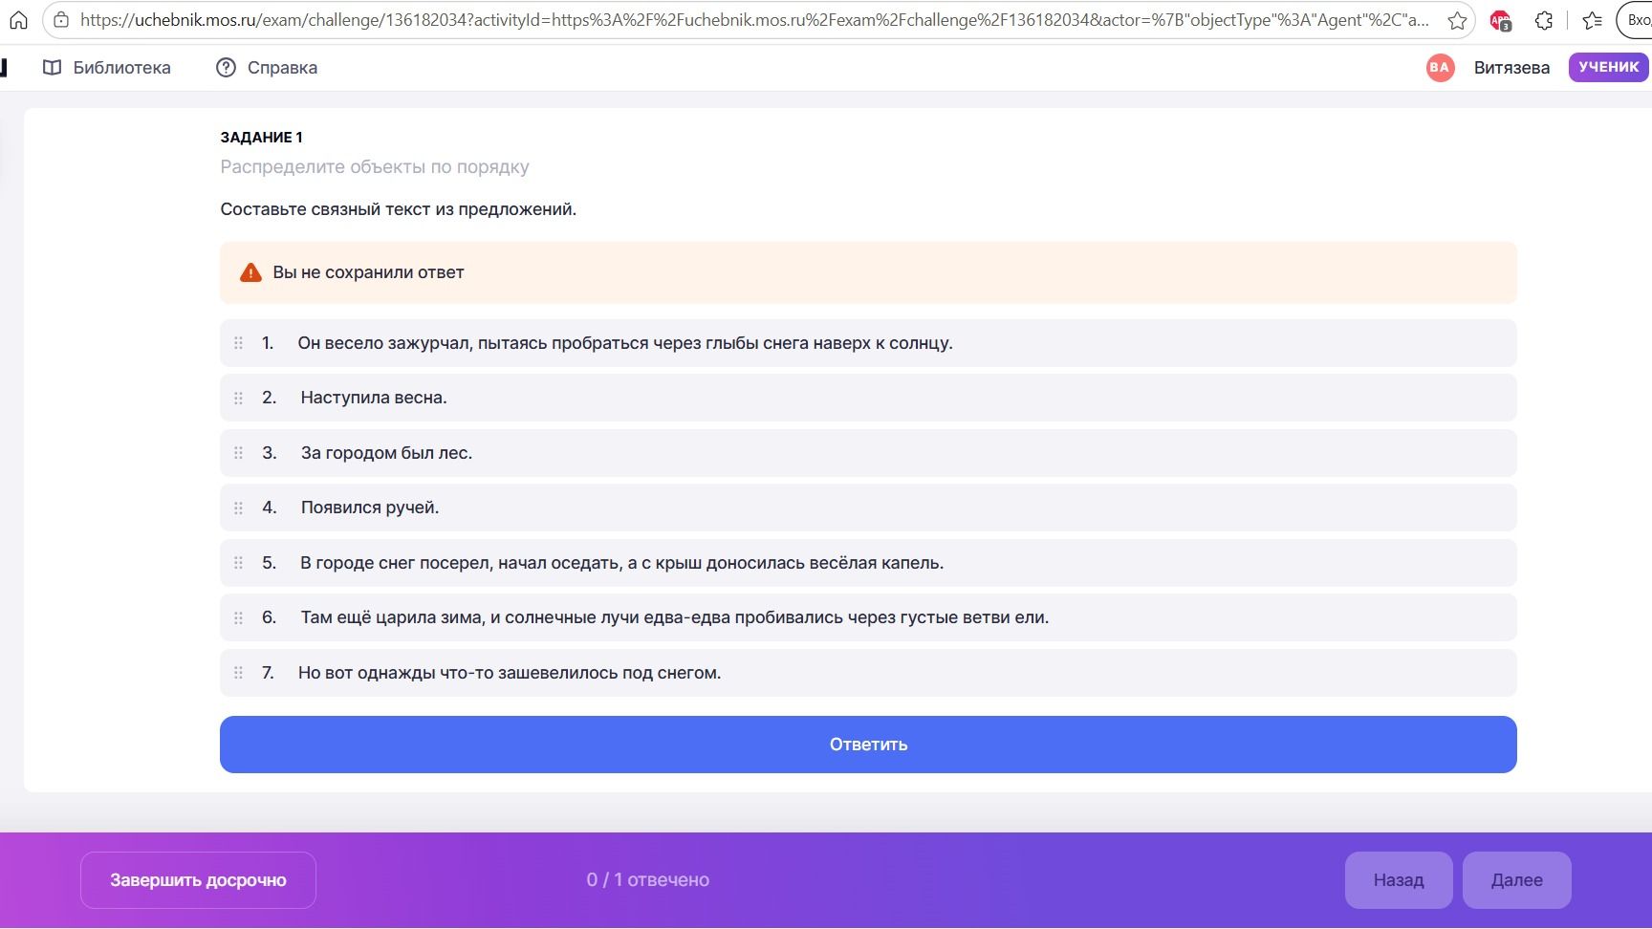Select sentence 'Наступила весна.'
Image resolution: width=1652 pixels, height=929 pixels.
tap(868, 398)
